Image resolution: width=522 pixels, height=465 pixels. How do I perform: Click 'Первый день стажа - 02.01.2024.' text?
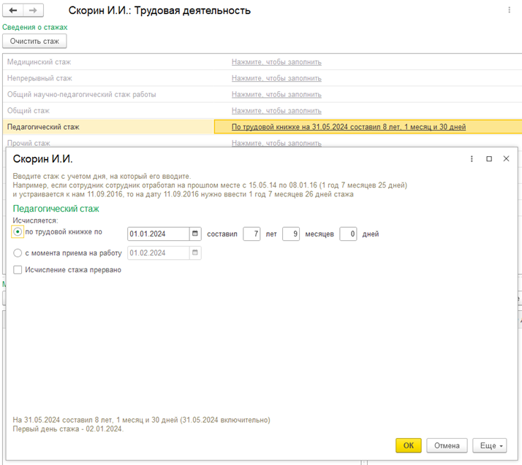tap(68, 429)
